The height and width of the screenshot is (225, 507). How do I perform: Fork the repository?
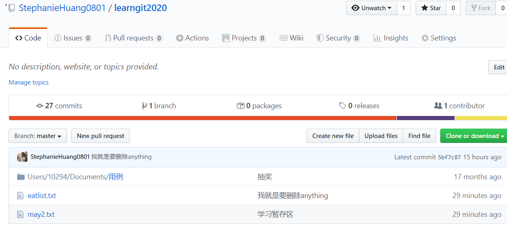pyautogui.click(x=481, y=8)
